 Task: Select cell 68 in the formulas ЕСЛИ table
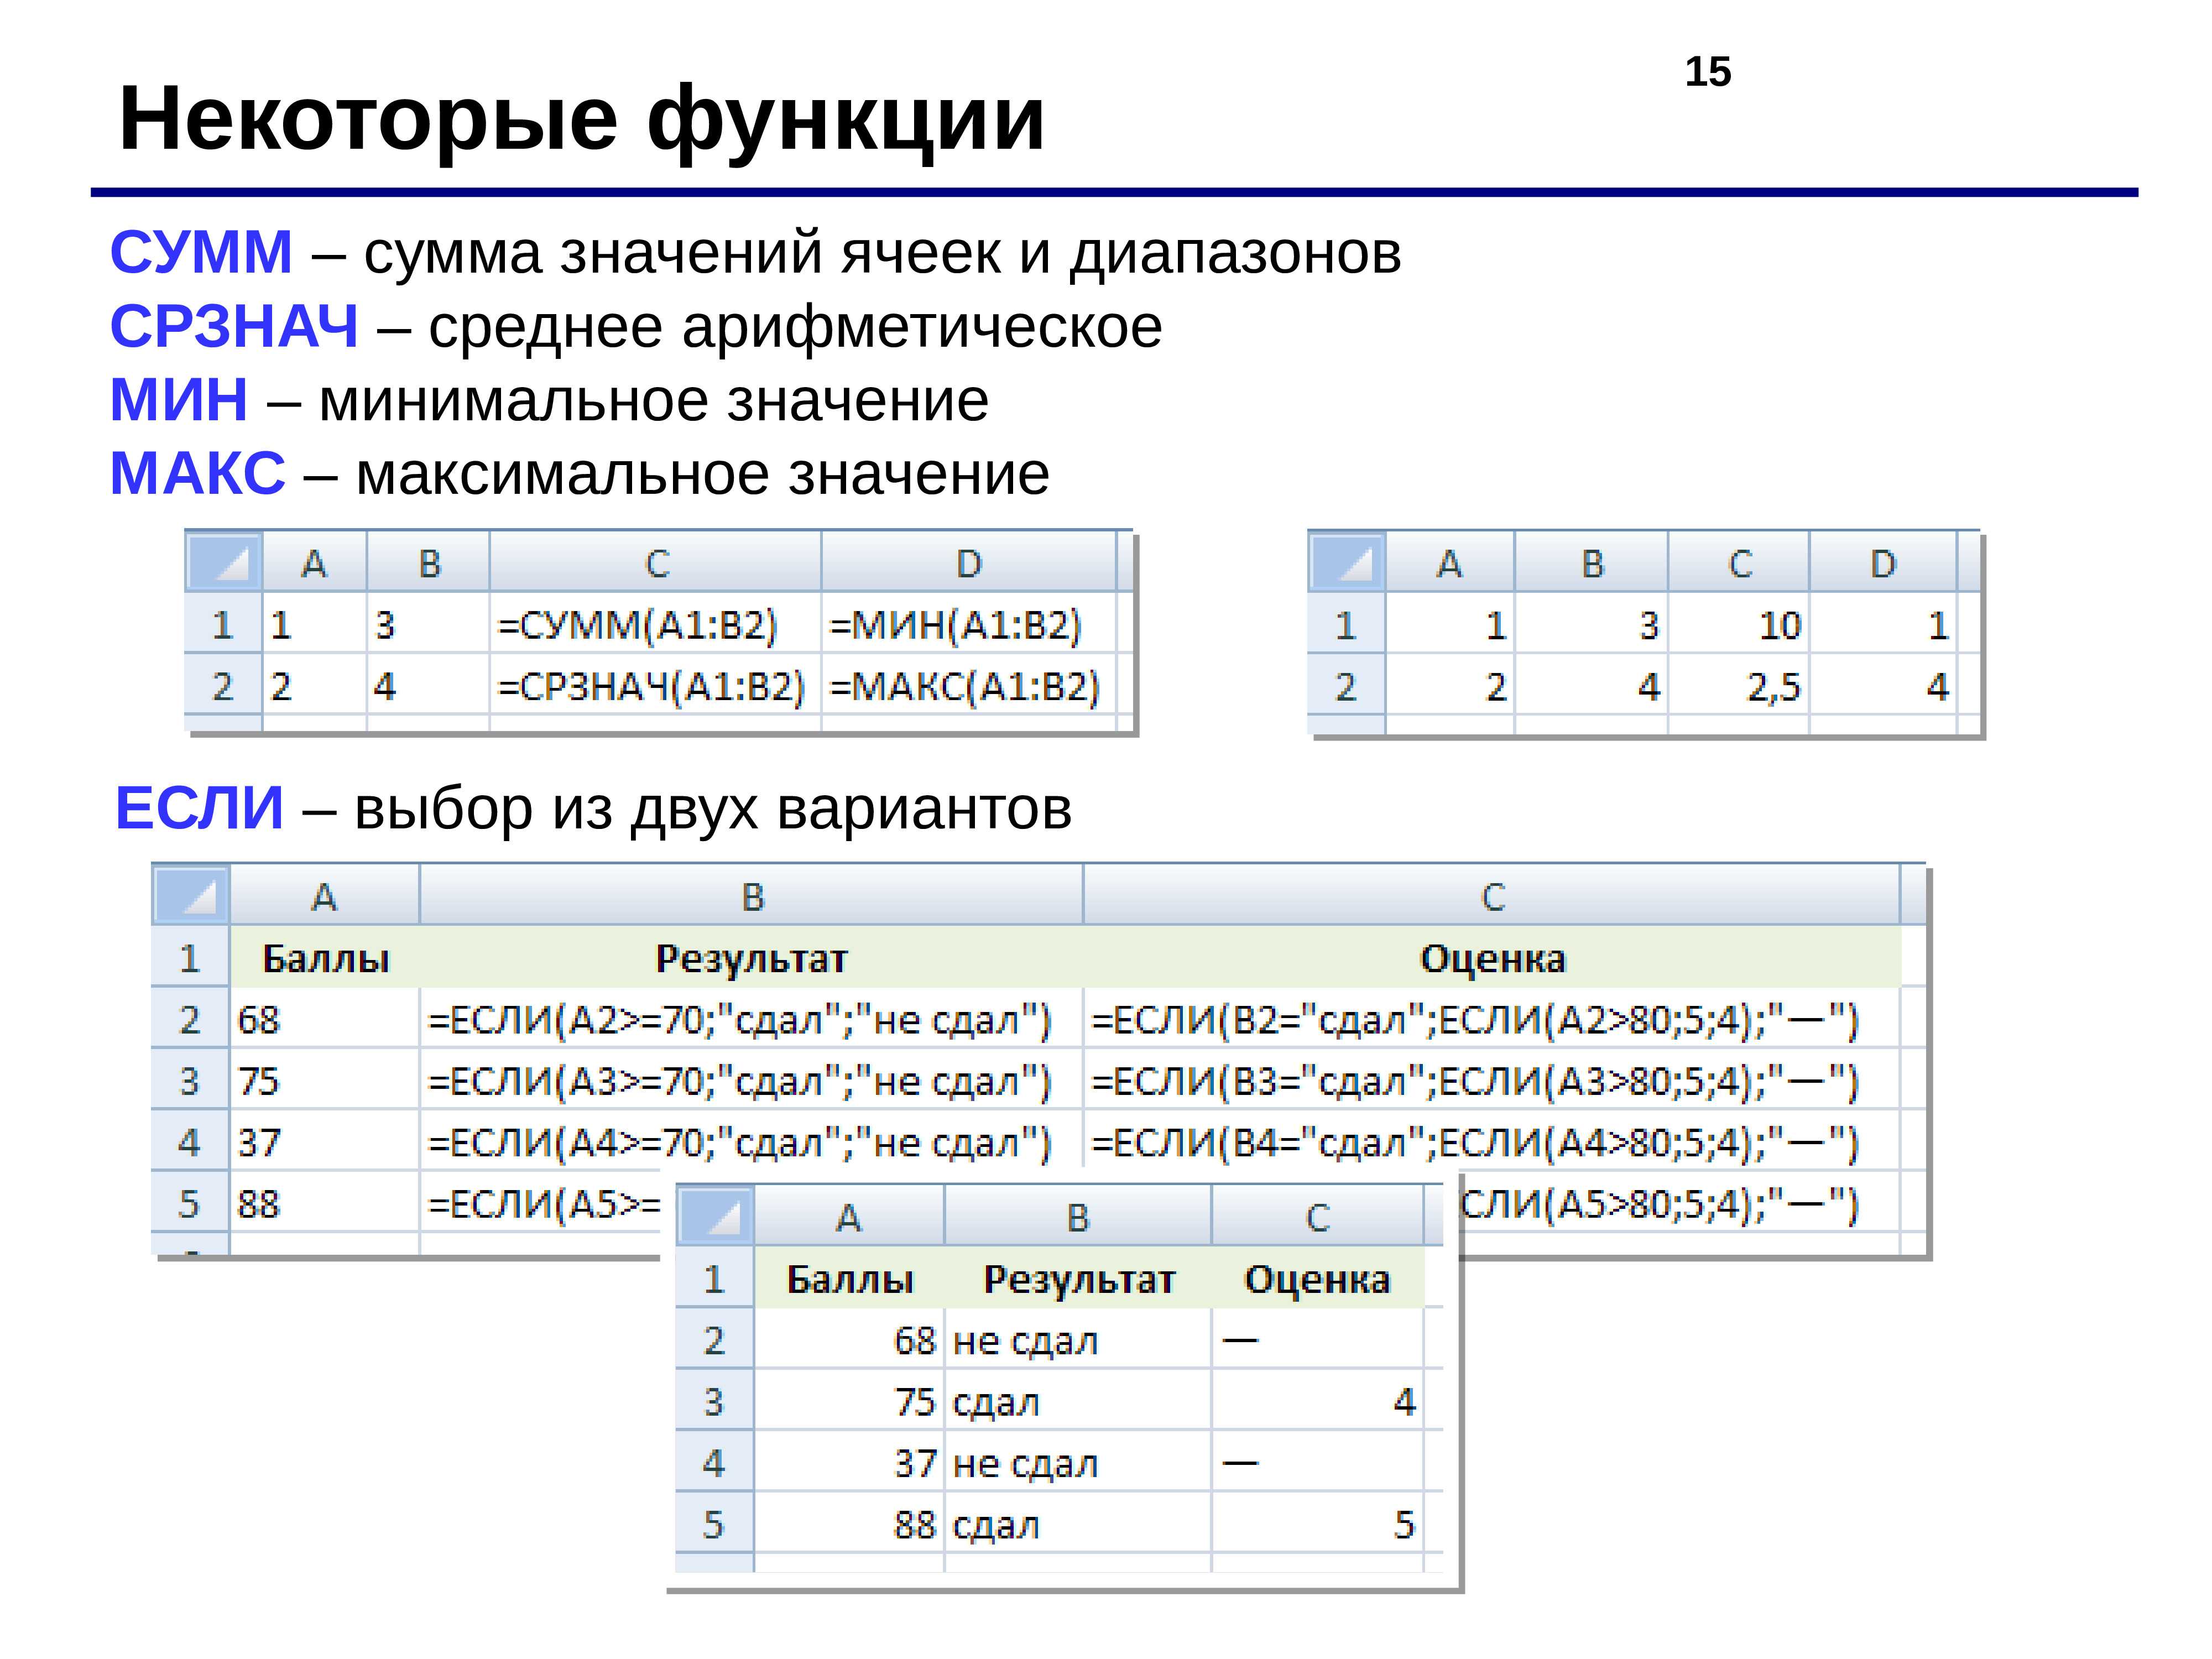tap(324, 1019)
